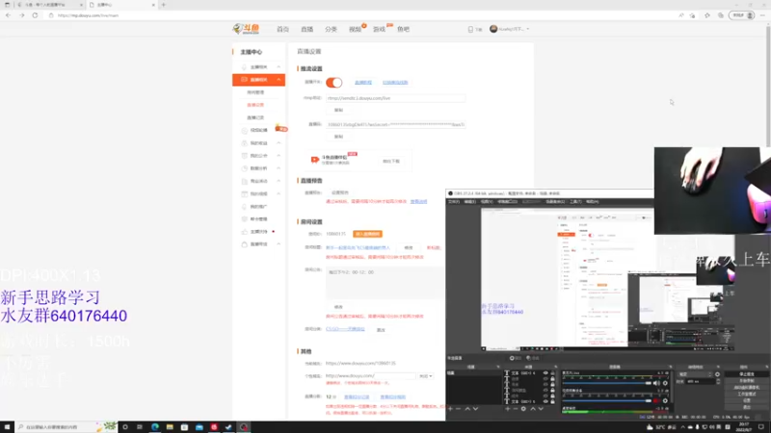
Task: Open the 鱼吧 tab in Douyu navigation
Action: click(x=403, y=30)
